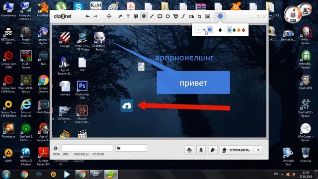The width and height of the screenshot is (318, 179).
Task: Pick the orange color drop
Action: click(238, 30)
